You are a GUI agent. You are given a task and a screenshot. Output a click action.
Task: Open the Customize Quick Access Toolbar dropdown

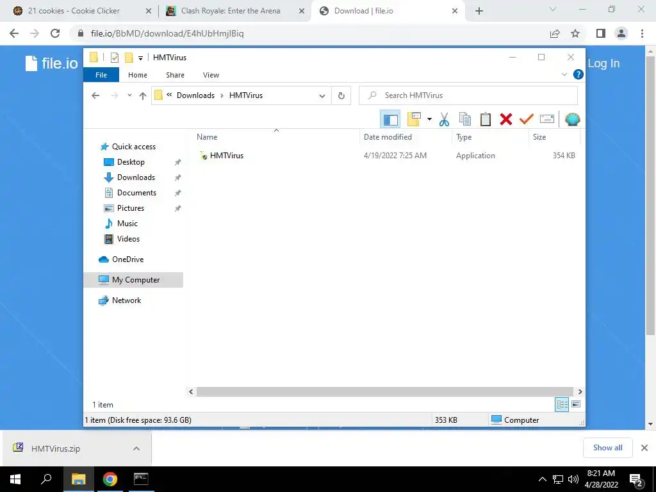[140, 58]
